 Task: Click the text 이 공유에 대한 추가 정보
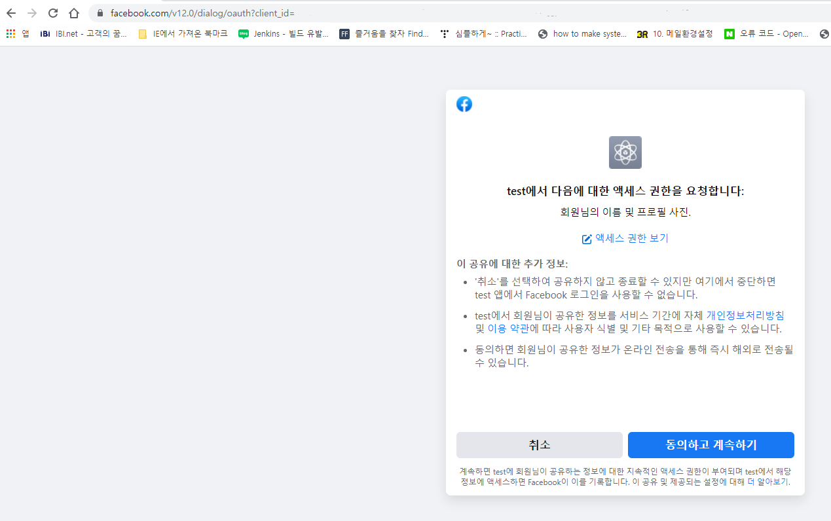(512, 263)
